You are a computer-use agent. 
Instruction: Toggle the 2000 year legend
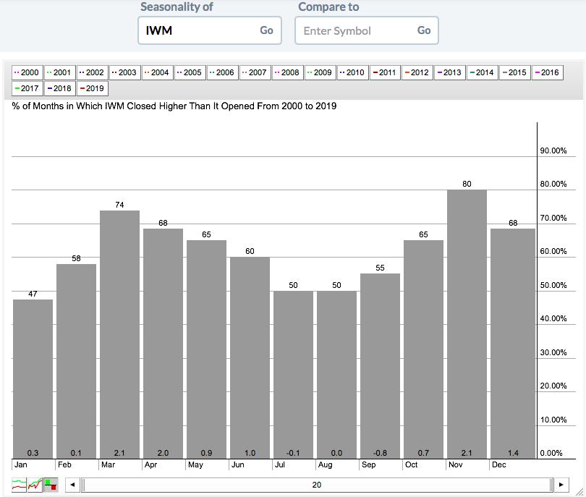coord(27,72)
